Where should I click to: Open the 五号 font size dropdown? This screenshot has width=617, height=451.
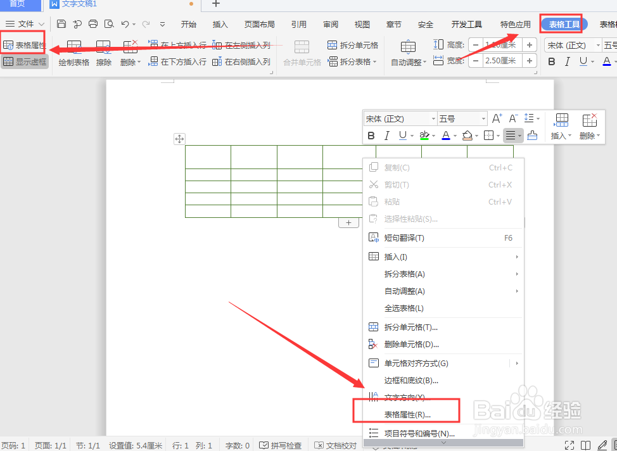462,118
